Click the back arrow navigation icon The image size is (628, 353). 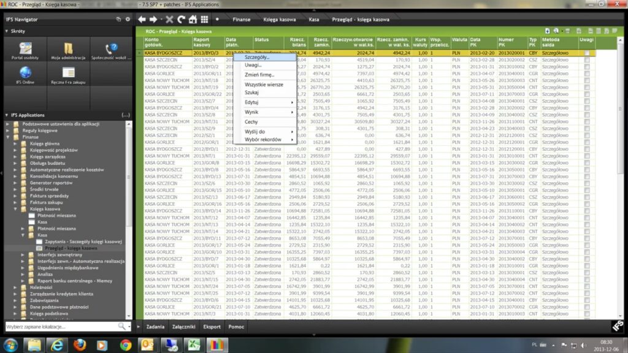click(142, 20)
